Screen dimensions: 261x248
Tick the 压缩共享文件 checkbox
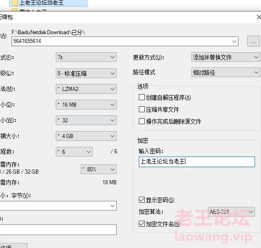[x=142, y=109]
